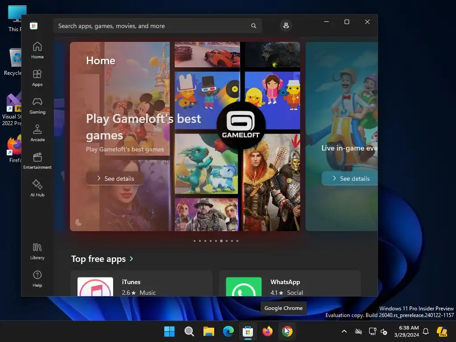
Task: Open the WhatsApp app card
Action: point(290,284)
